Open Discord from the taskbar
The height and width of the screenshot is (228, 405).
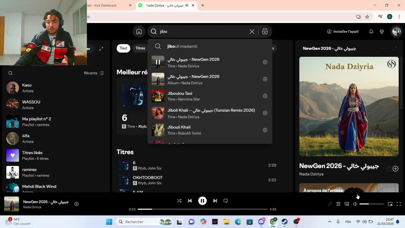click(x=261, y=222)
